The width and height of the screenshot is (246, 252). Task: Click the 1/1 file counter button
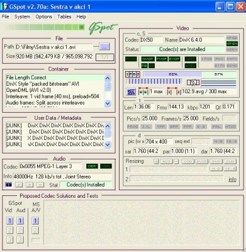click(x=104, y=57)
